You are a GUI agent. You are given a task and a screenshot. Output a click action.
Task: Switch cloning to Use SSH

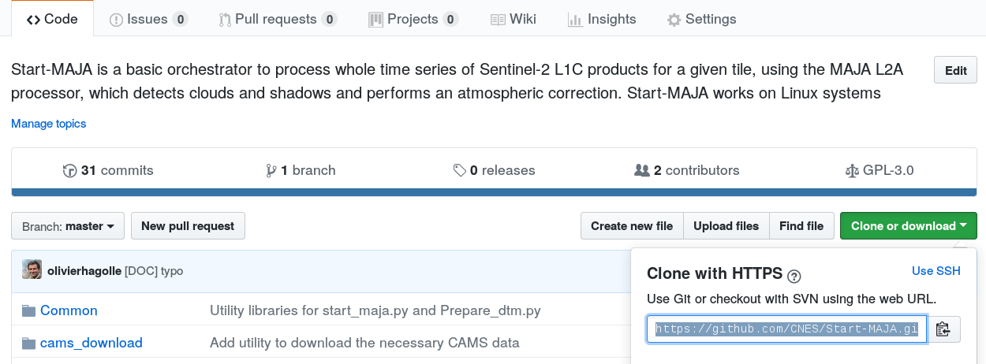pyautogui.click(x=936, y=271)
